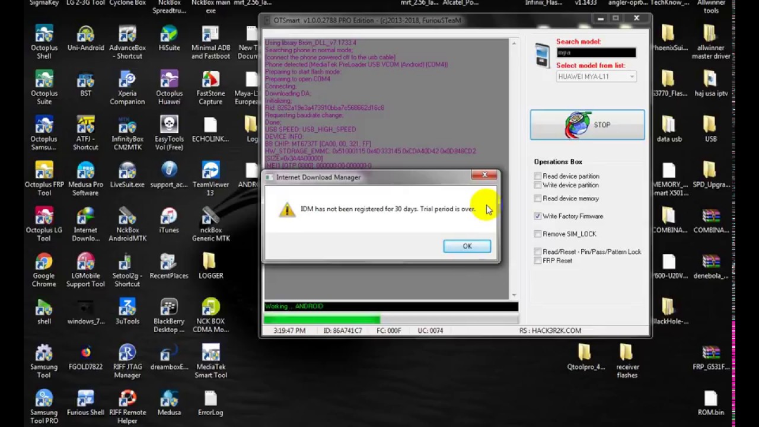Open Google Chrome desktop shortcut
The height and width of the screenshot is (427, 759).
(44, 270)
